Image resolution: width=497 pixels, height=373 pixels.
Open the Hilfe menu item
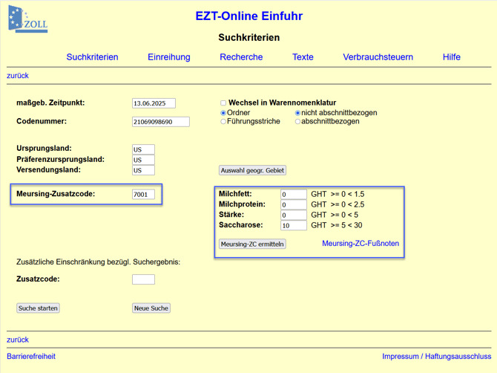click(x=451, y=57)
